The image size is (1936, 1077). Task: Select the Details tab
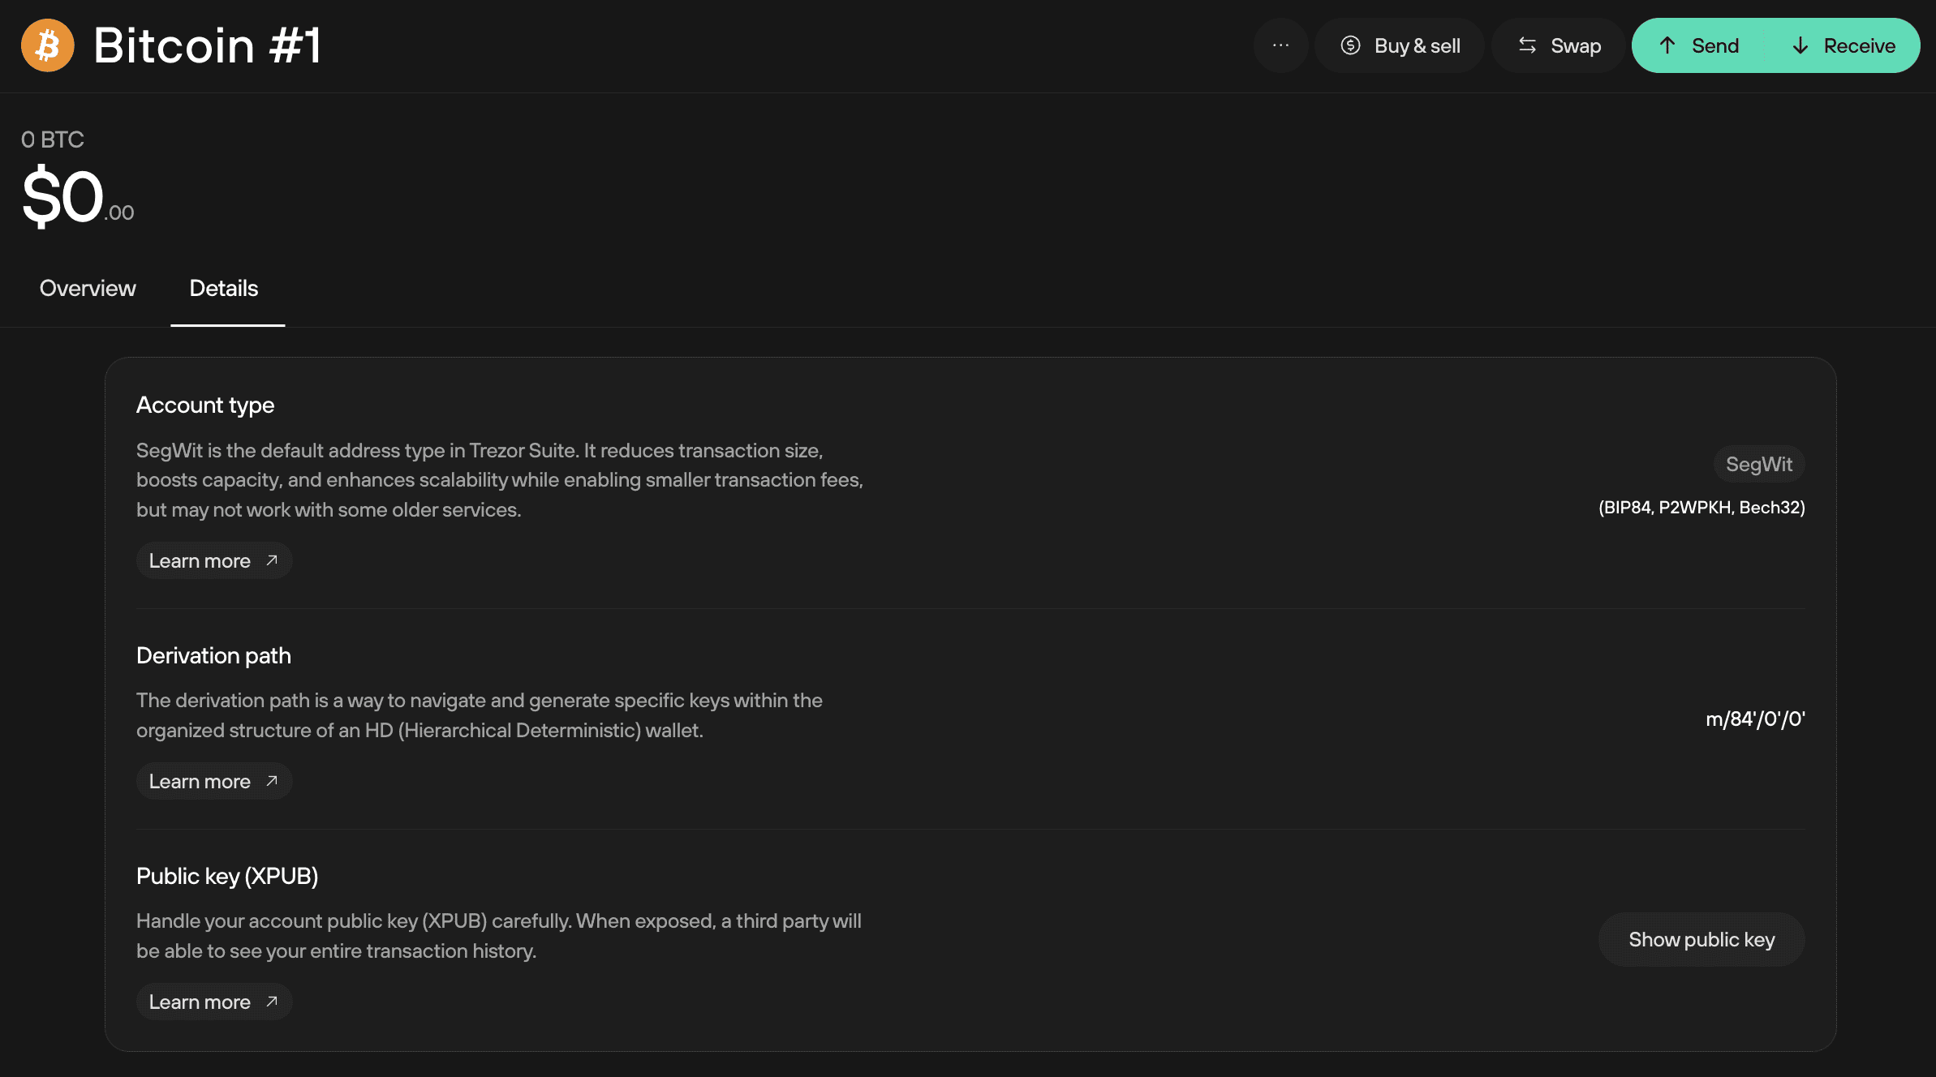(x=224, y=288)
